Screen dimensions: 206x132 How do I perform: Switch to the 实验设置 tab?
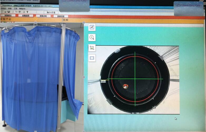pos(26,15)
